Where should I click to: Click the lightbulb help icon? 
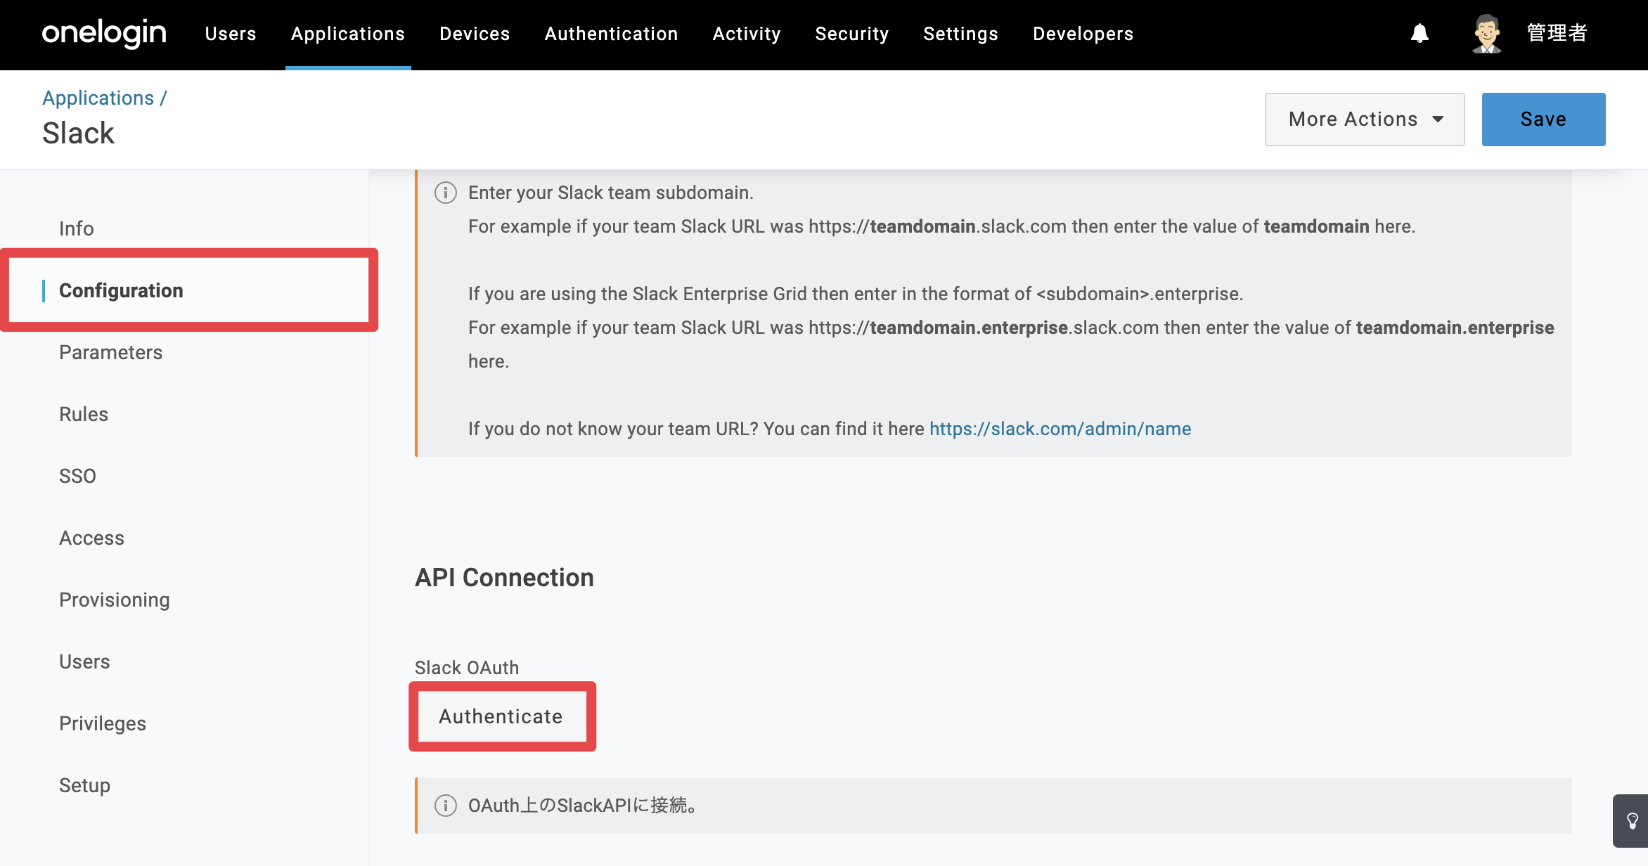tap(1632, 820)
